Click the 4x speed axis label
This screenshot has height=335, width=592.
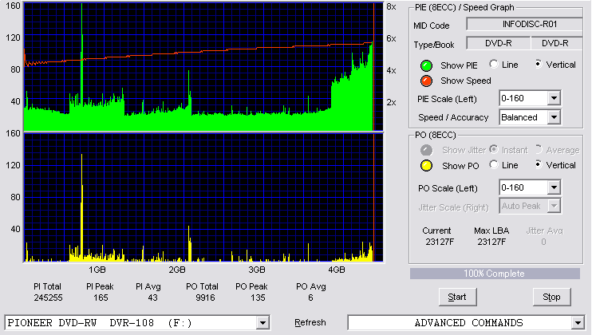pyautogui.click(x=391, y=70)
